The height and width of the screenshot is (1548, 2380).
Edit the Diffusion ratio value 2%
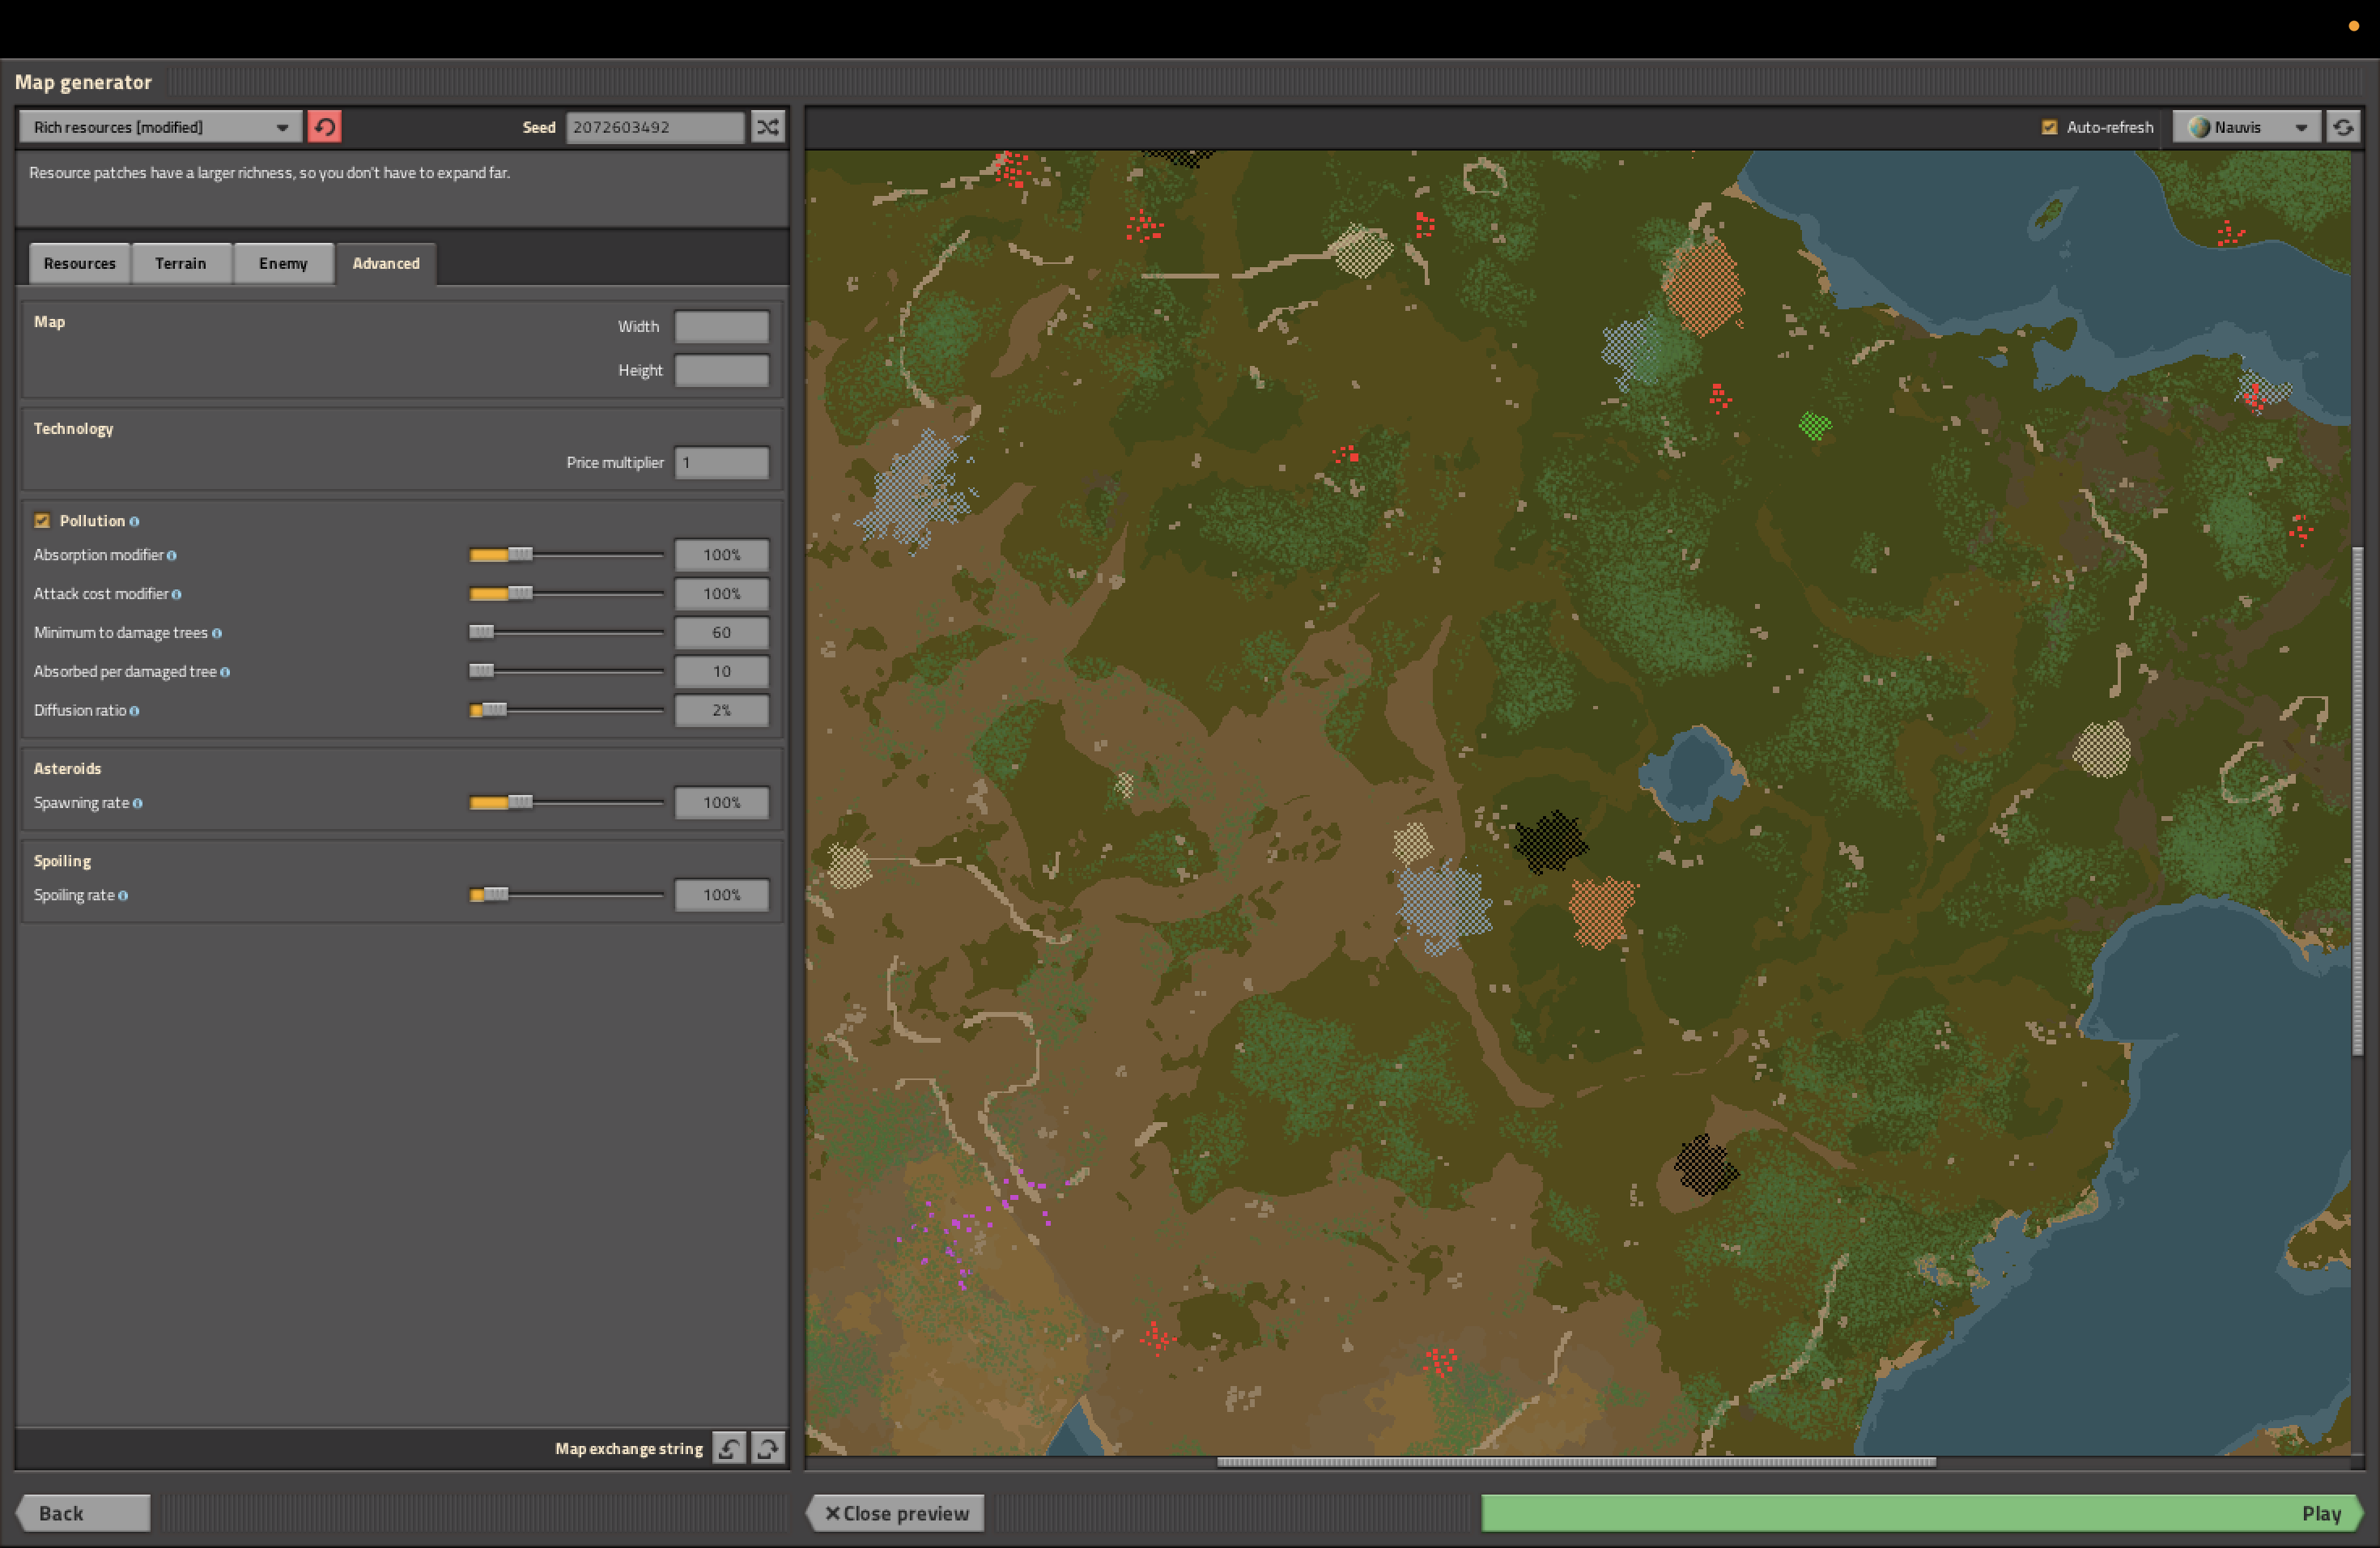(x=722, y=711)
